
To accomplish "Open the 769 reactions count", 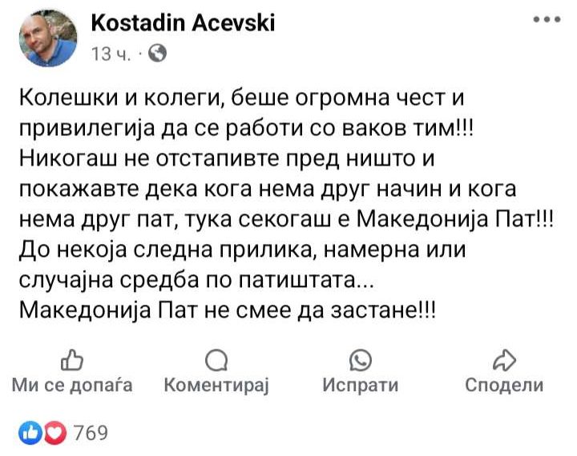I will (91, 433).
